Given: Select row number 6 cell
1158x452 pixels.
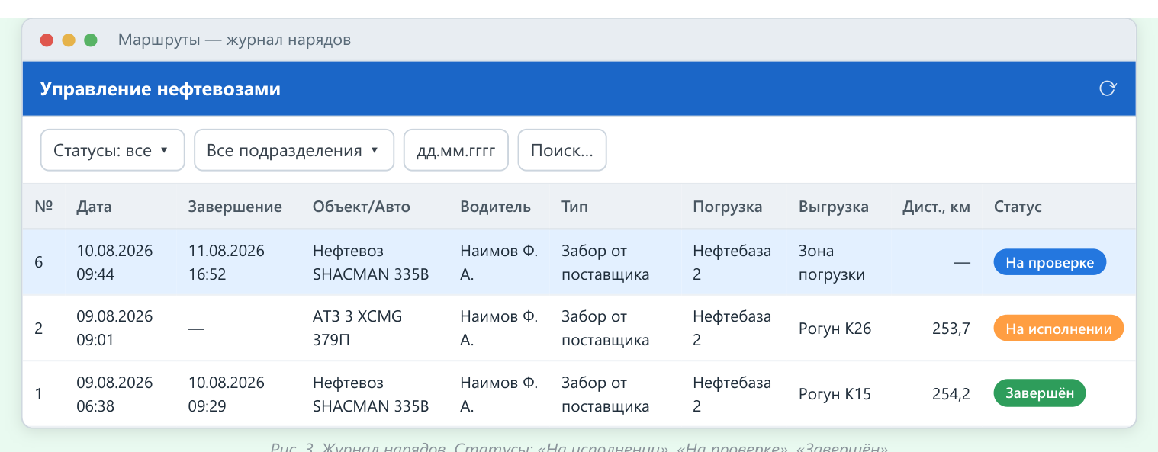Looking at the screenshot, I should pyautogui.click(x=39, y=262).
